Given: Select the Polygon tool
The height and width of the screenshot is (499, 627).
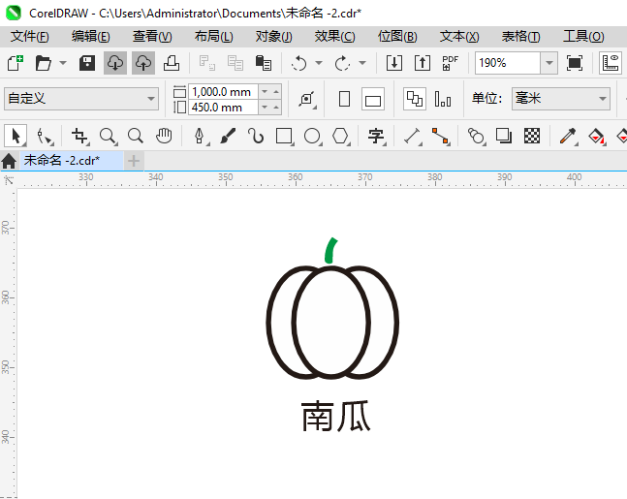Looking at the screenshot, I should (x=340, y=136).
